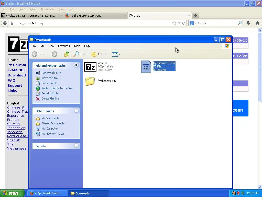The image size is (262, 197).
Task: Select the flyakiteosx 3.5 folder icon
Action: click(90, 81)
